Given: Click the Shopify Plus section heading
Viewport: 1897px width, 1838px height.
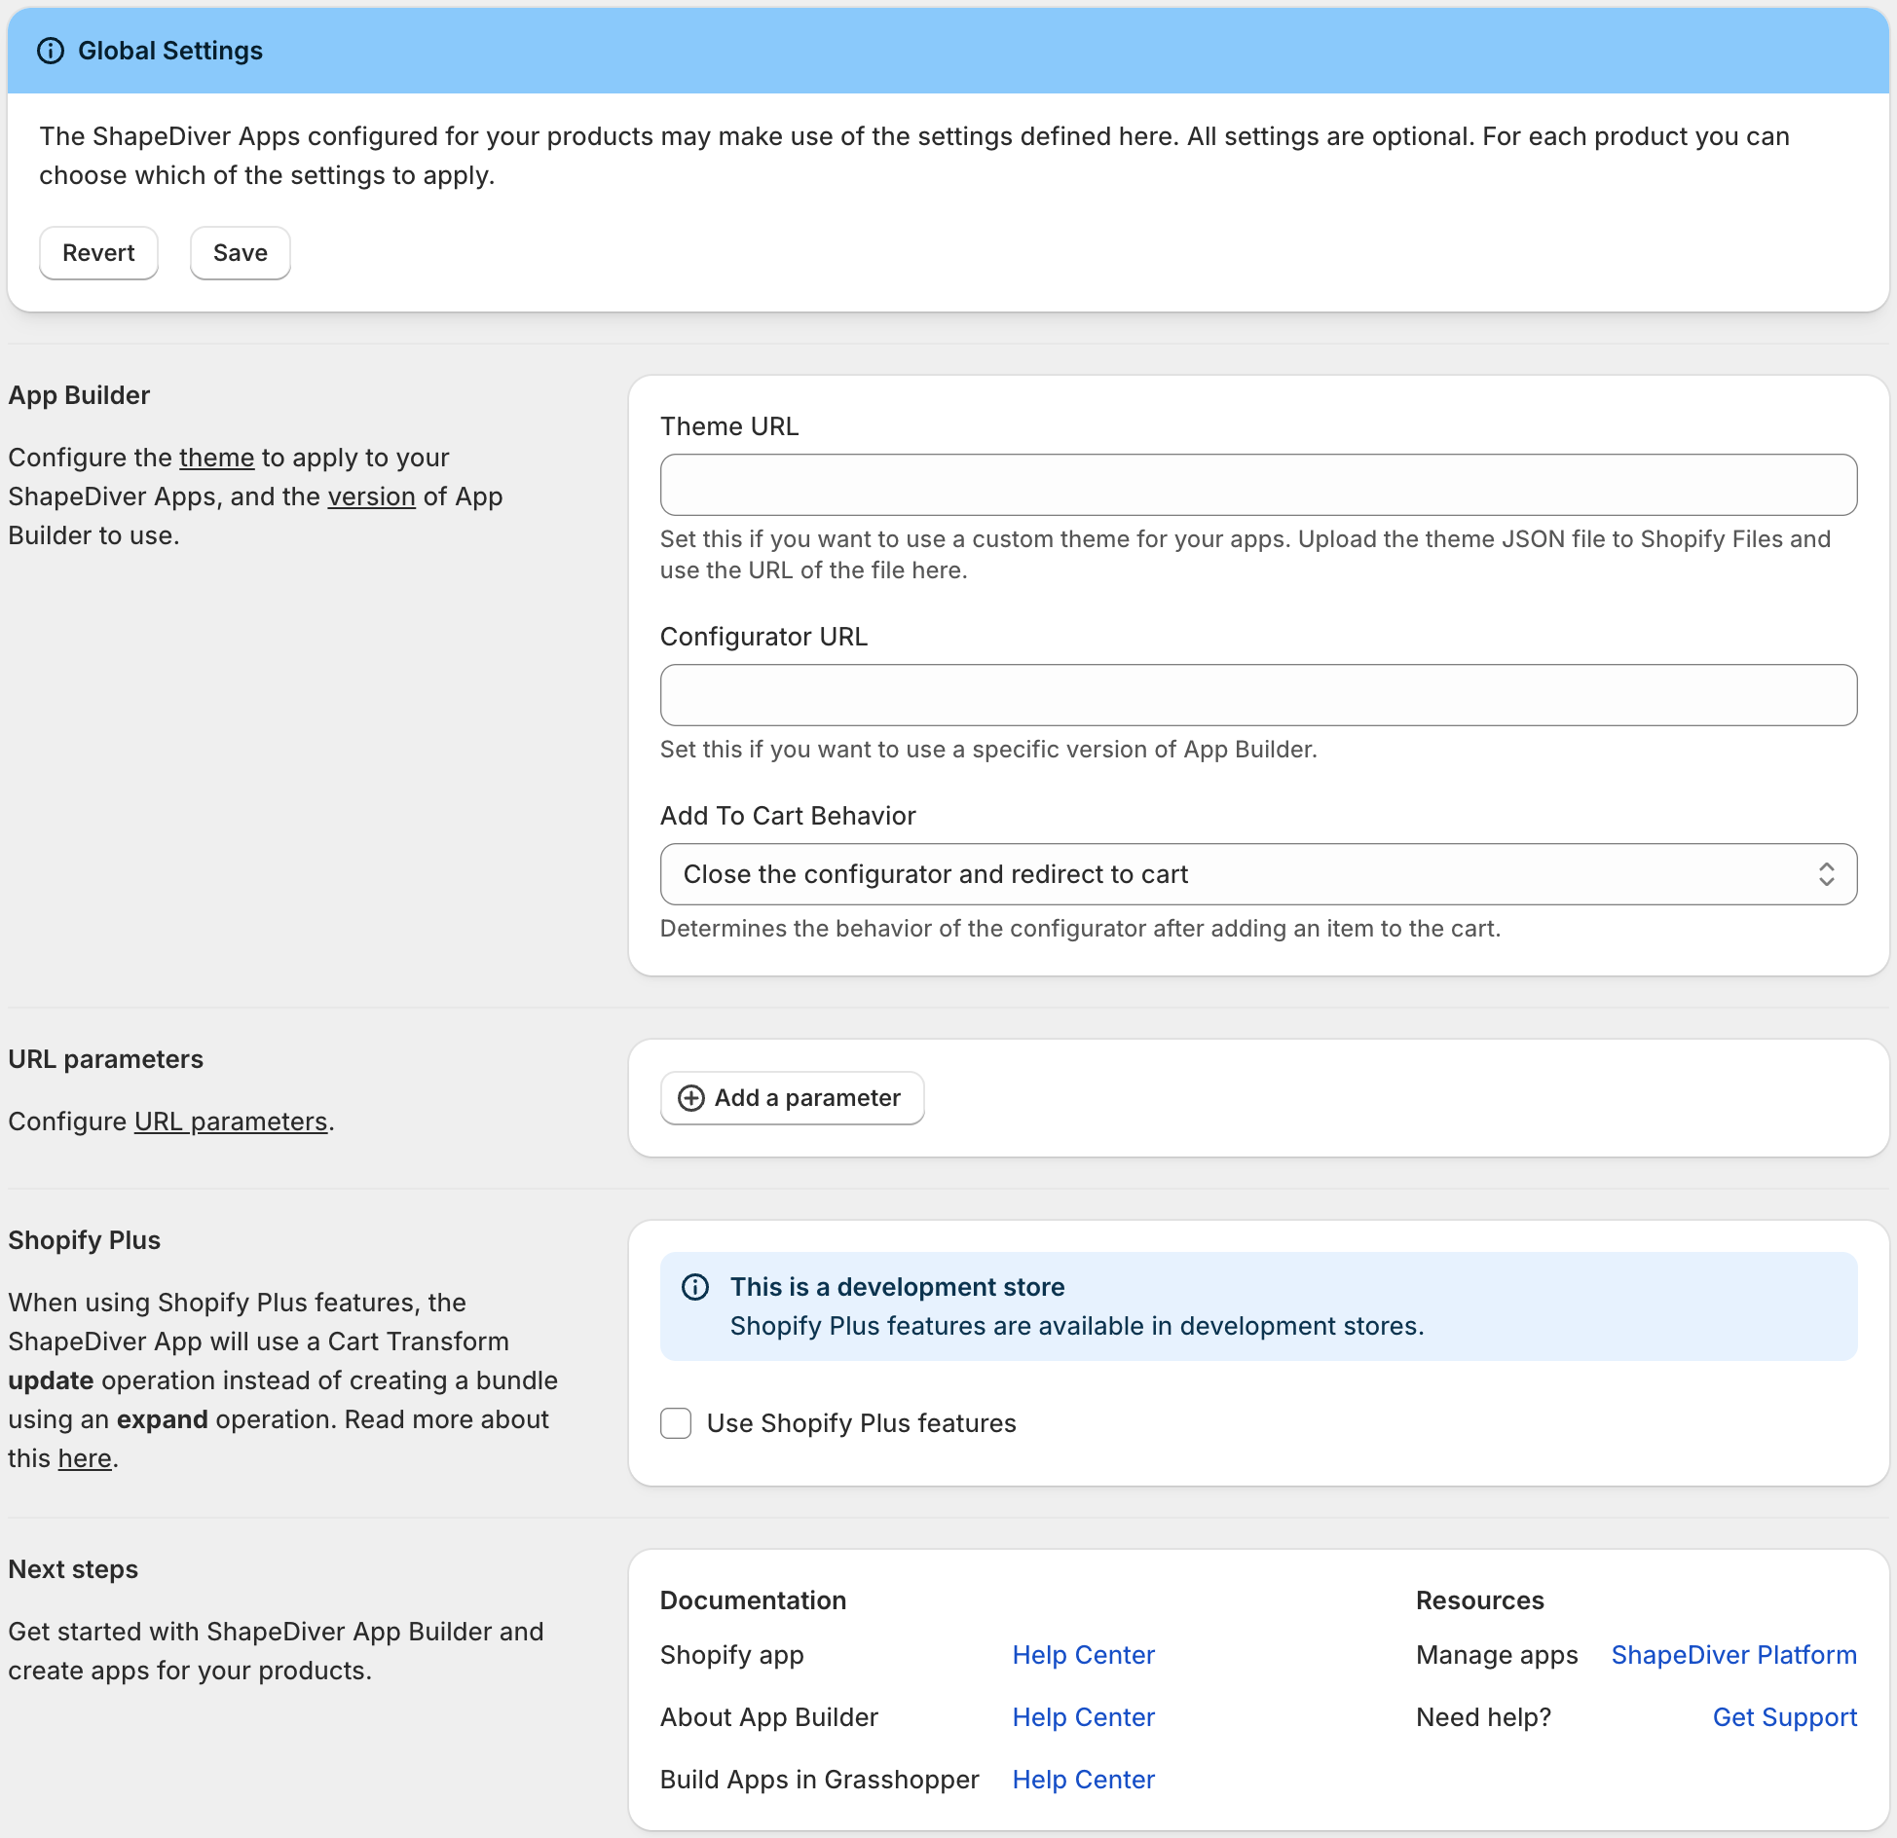Looking at the screenshot, I should pyautogui.click(x=85, y=1240).
